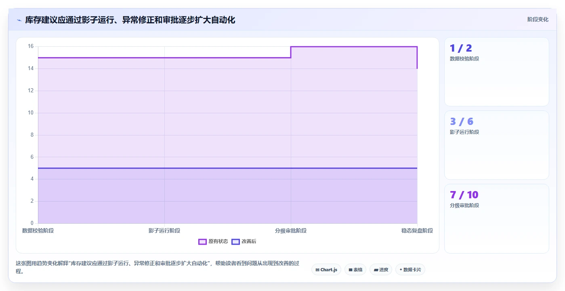Open the 3 / 6 影子运行阶段 card
The image size is (565, 291).
click(497, 145)
